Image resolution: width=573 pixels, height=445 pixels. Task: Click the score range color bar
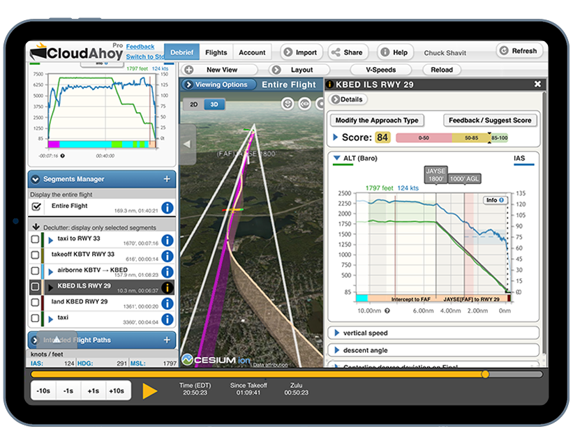click(x=452, y=137)
